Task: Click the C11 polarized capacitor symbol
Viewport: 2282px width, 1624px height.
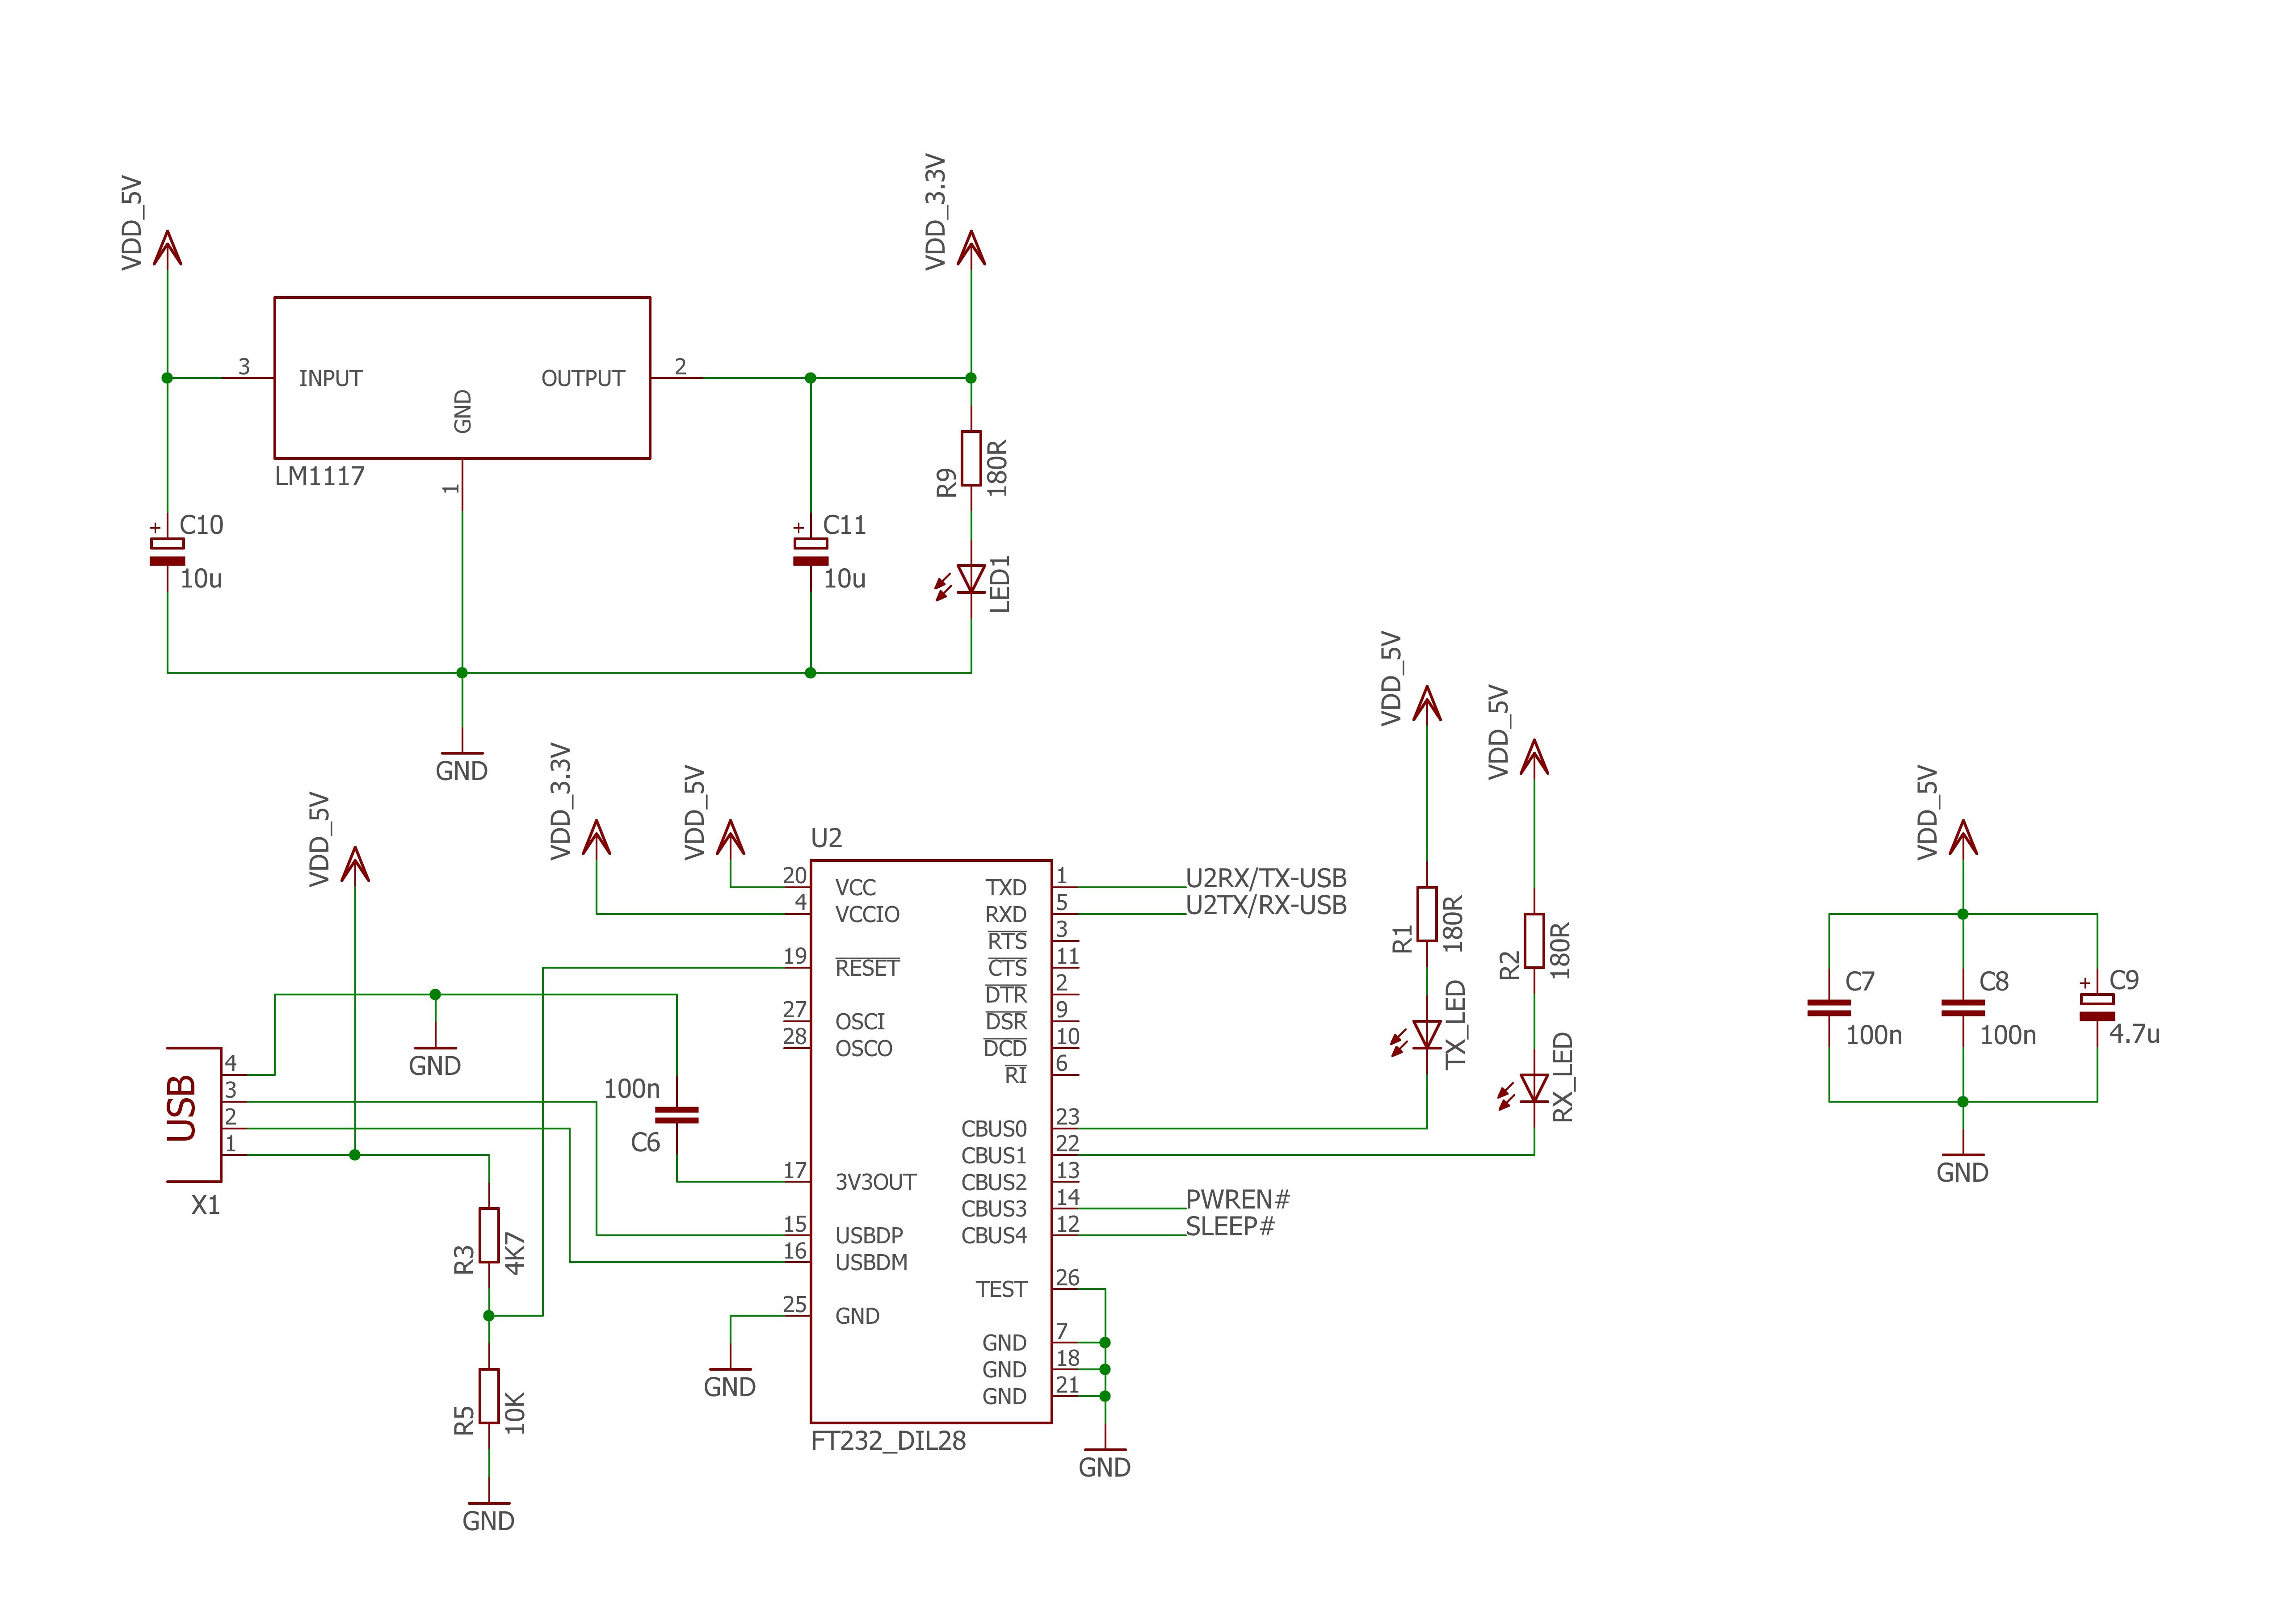Action: tap(810, 552)
